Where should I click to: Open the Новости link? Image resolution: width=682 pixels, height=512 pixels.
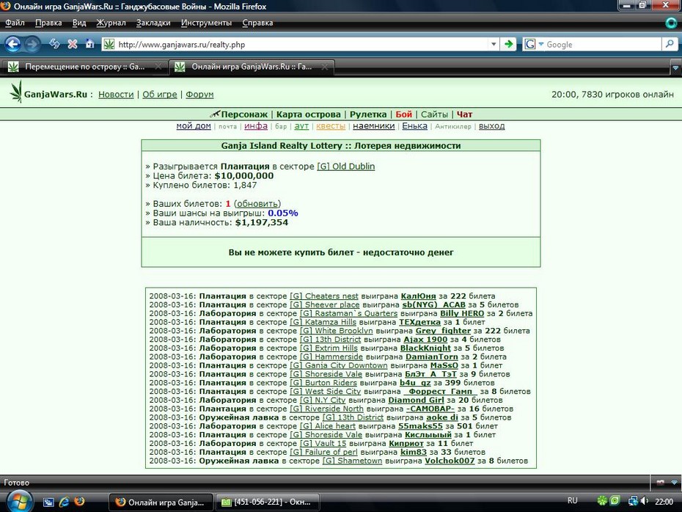[x=116, y=95]
